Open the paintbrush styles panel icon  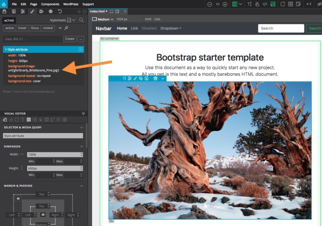click(x=32, y=11)
